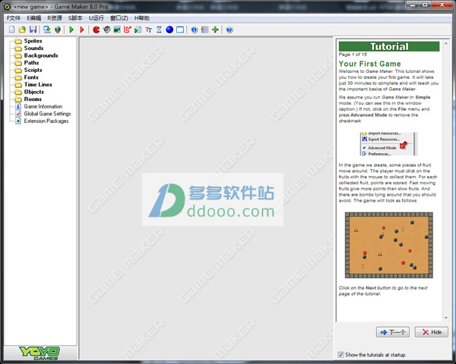
Task: Create a room resource
Action: point(180,30)
